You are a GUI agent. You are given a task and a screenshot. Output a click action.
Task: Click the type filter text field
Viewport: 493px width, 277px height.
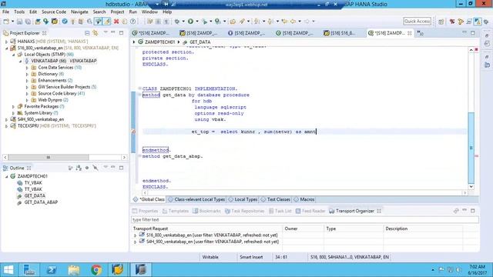click(x=304, y=219)
